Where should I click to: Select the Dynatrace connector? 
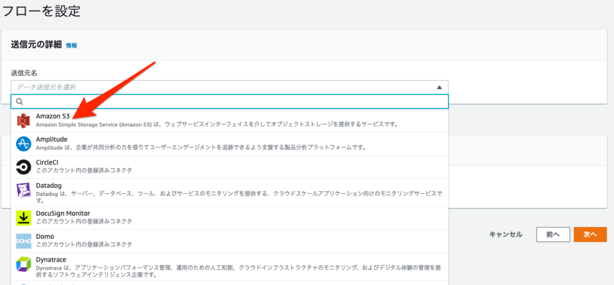tap(230, 266)
